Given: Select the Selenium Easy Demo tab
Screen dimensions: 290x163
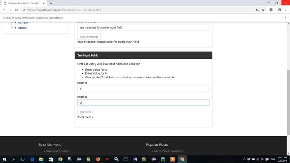Looking at the screenshot, I should [24, 3].
